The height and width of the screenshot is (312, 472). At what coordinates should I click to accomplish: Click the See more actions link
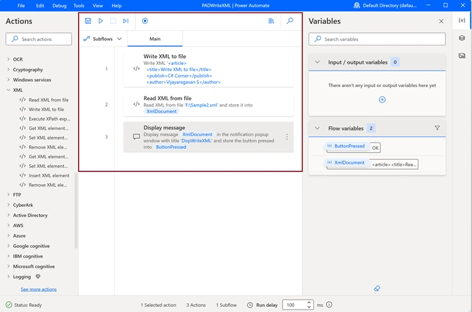point(38,289)
